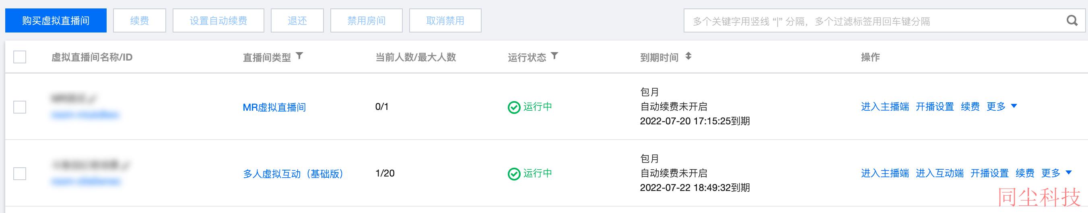This screenshot has width=1088, height=213.
Task: Toggle the select-all header checkbox
Action: (x=20, y=57)
